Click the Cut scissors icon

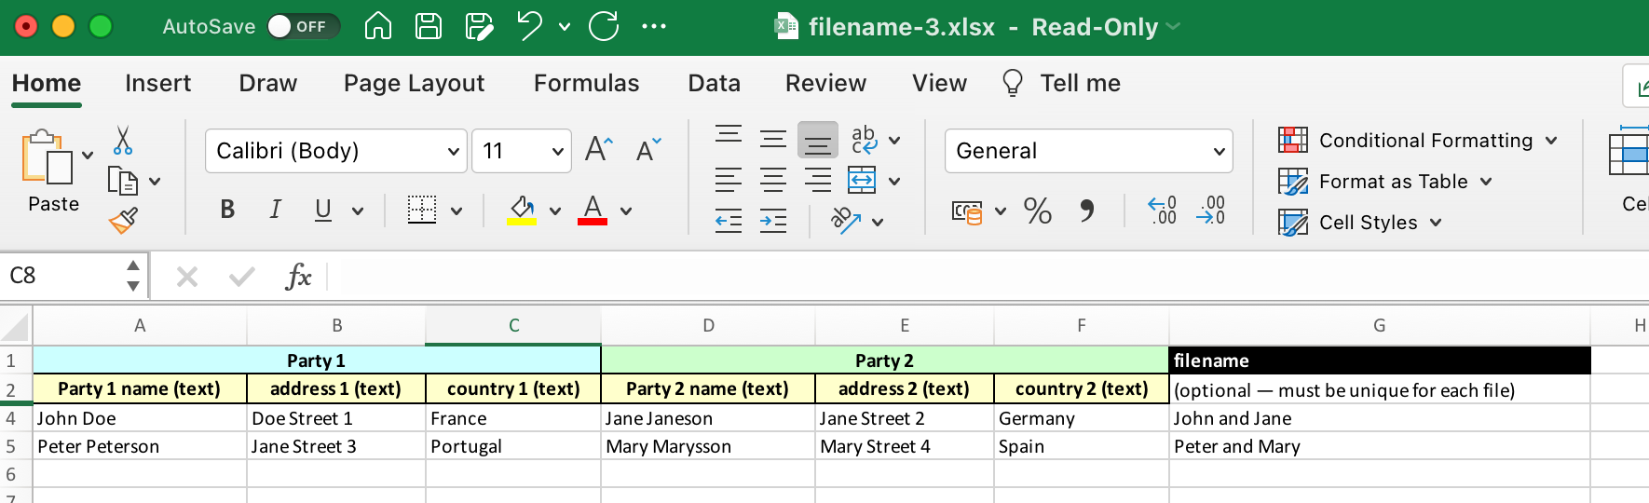[123, 141]
